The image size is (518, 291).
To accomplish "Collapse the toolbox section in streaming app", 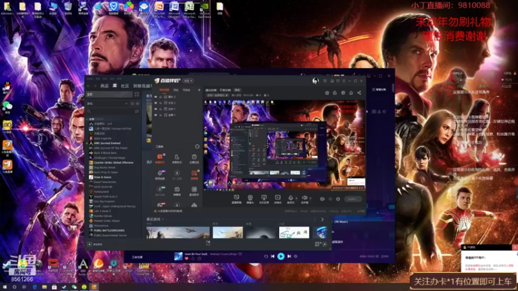I will [x=197, y=147].
